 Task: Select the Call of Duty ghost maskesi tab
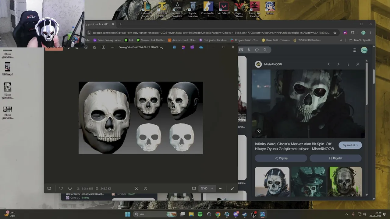pyautogui.click(x=97, y=24)
